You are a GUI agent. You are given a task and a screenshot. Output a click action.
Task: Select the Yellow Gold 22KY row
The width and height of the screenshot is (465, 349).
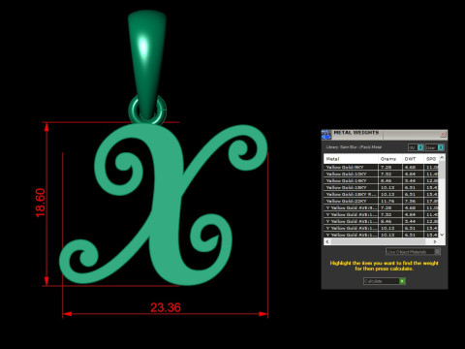382,201
